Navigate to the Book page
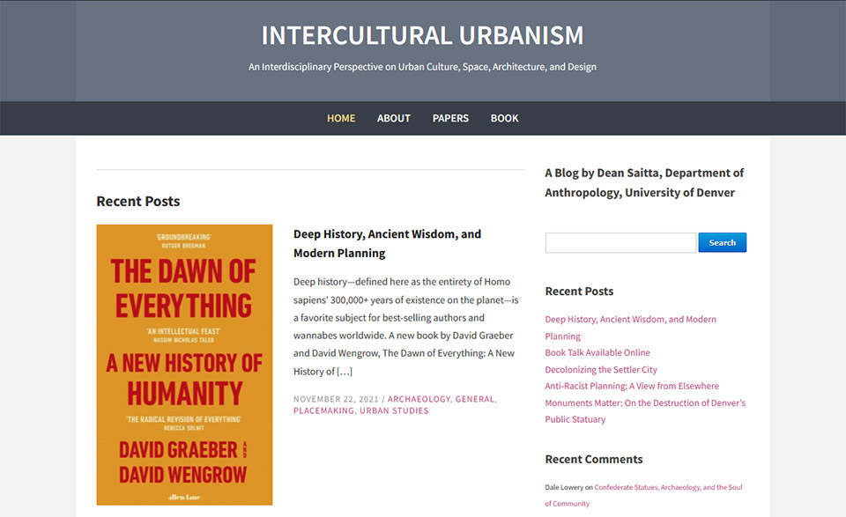The height and width of the screenshot is (517, 846). (504, 118)
